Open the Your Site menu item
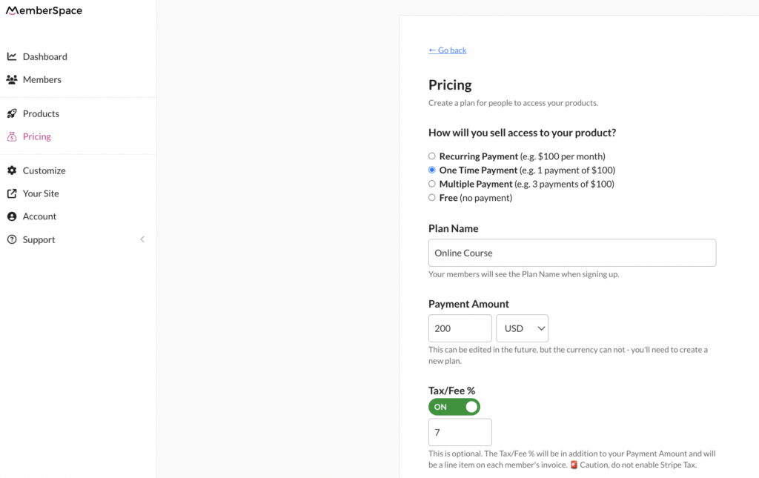 [41, 193]
